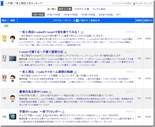Viewport: 155px width, 127px height.
Task: Click 情報提供 in the 5位 row
Action: tap(130, 111)
